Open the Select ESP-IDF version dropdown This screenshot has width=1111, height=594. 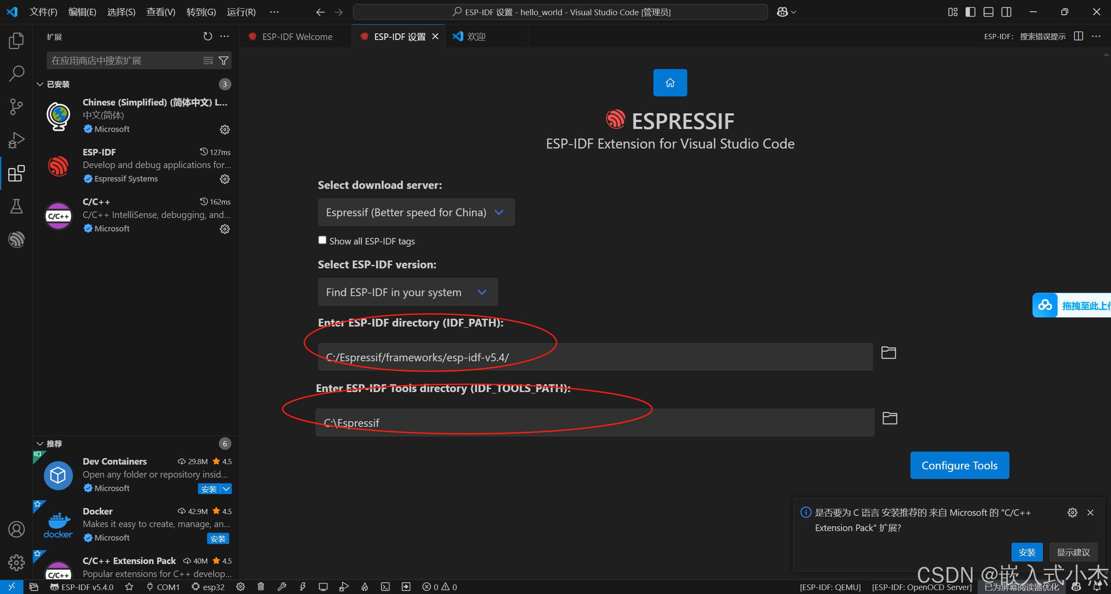click(407, 292)
